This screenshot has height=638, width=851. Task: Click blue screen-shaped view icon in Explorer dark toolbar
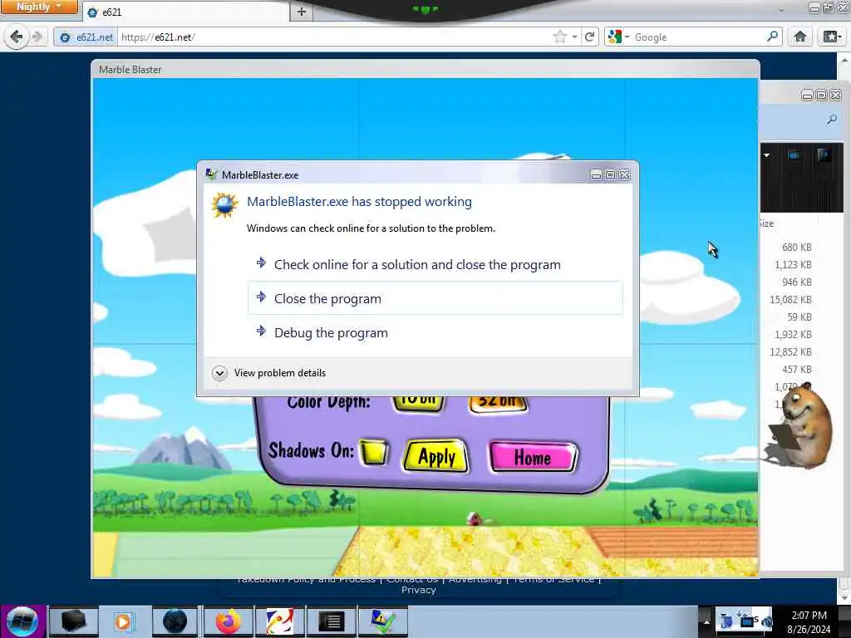tap(794, 155)
